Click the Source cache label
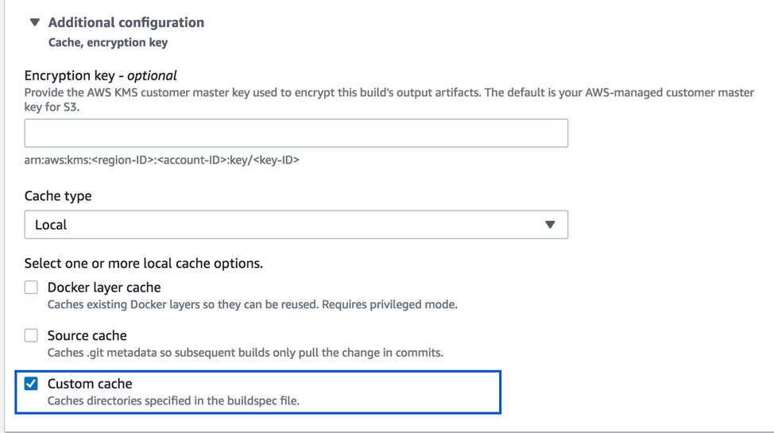 pyautogui.click(x=87, y=336)
